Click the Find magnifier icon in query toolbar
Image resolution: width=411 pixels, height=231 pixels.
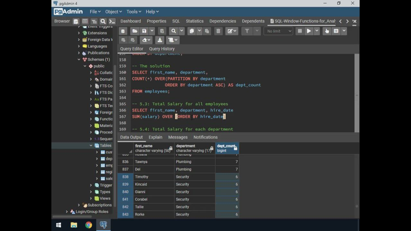tap(174, 31)
